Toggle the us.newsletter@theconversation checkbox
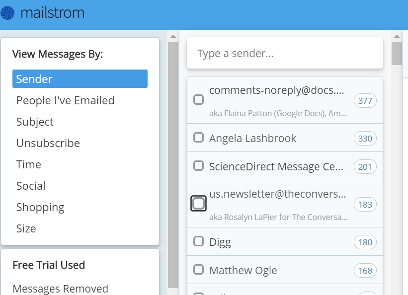This screenshot has width=408, height=295. [x=199, y=204]
